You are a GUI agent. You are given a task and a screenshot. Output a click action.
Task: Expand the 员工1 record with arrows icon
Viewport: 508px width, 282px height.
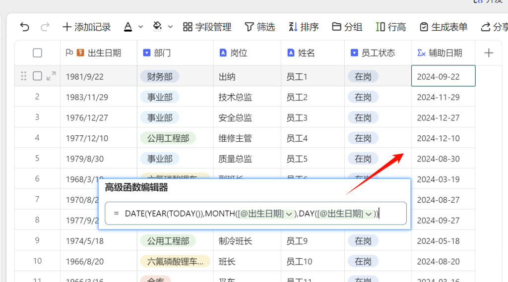coord(51,76)
